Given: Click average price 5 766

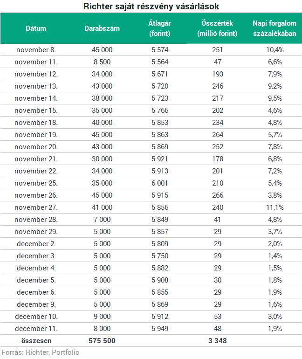Looking at the screenshot, I should (160, 110).
